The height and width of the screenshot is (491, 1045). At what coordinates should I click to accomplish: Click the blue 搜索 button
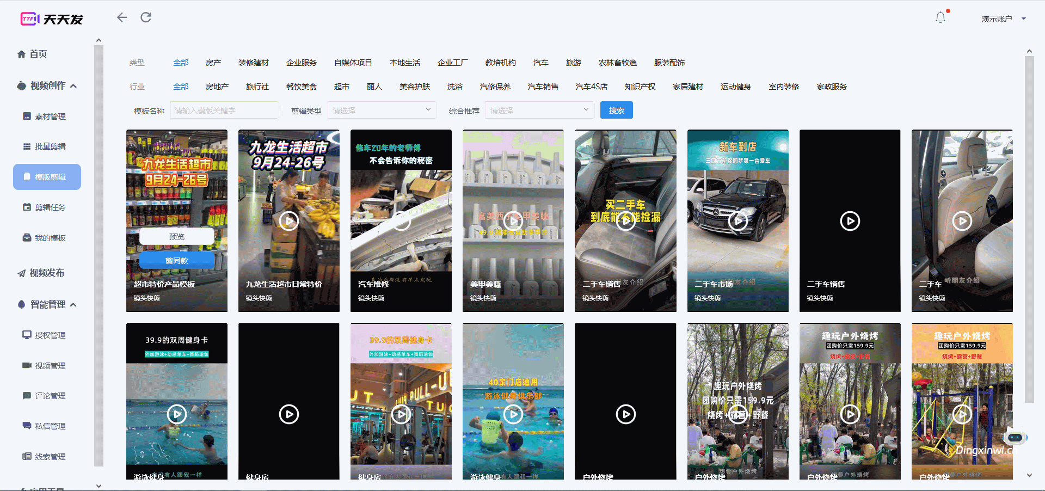pos(616,111)
